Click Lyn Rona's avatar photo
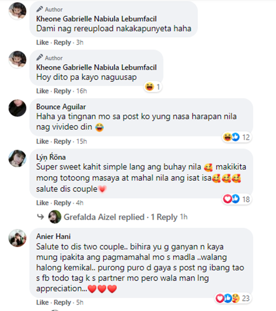 click(x=17, y=159)
